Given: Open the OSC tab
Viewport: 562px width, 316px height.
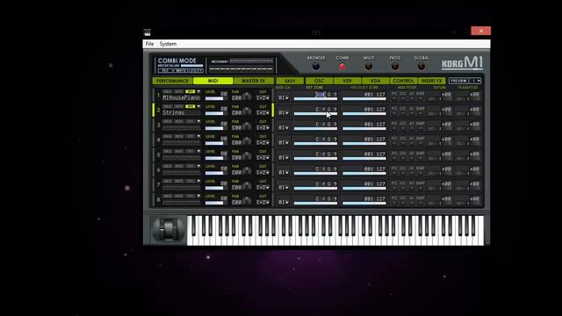Looking at the screenshot, I should click(x=319, y=81).
